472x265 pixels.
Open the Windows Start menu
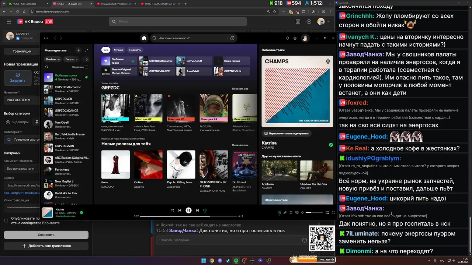204,261
